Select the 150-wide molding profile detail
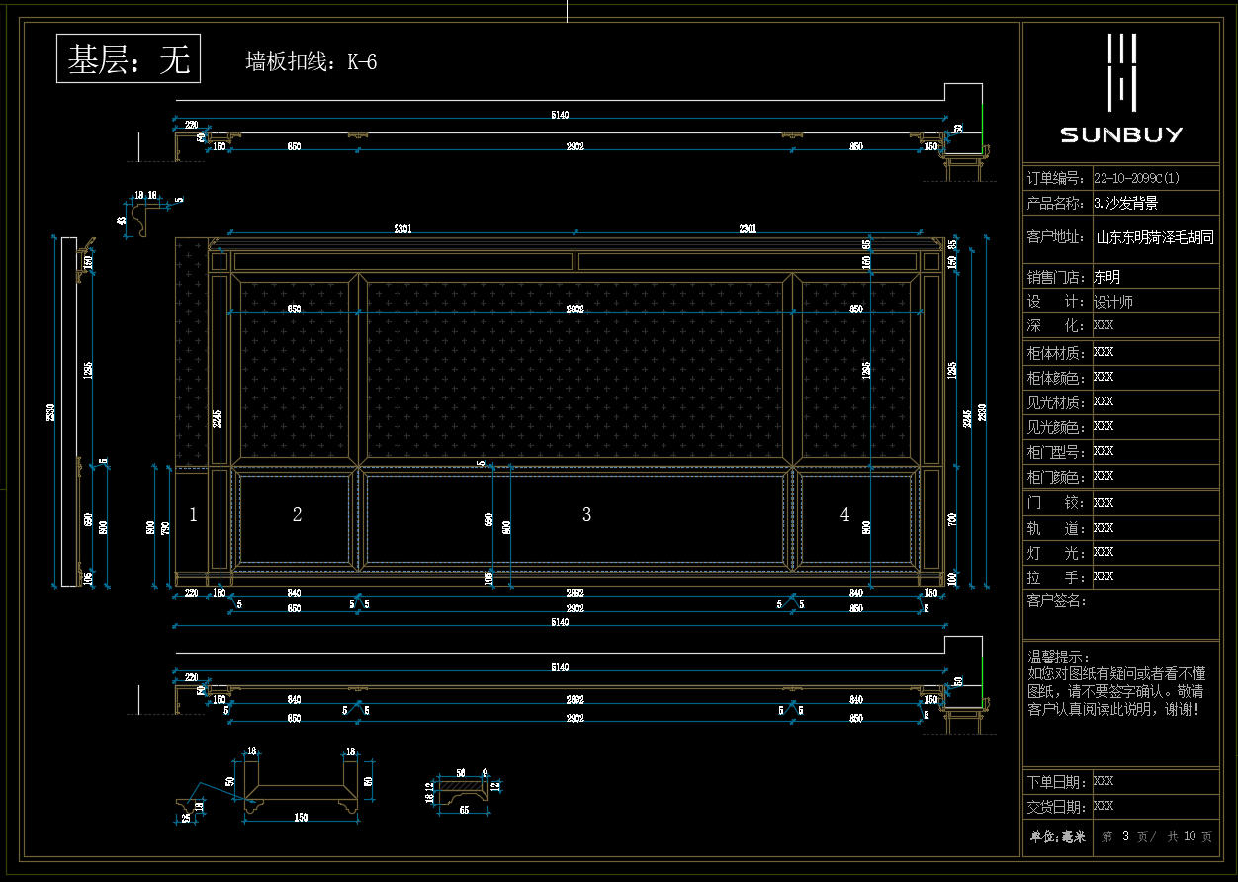1238x882 pixels. [301, 788]
